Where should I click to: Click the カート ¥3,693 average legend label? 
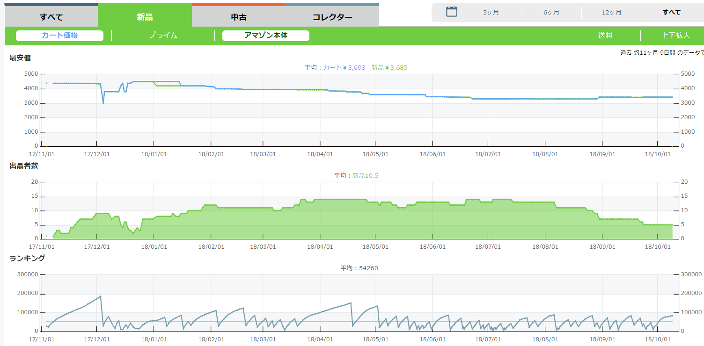click(344, 68)
